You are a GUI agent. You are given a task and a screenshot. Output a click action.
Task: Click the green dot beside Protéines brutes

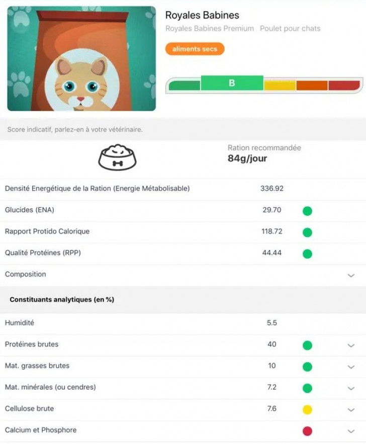(307, 345)
